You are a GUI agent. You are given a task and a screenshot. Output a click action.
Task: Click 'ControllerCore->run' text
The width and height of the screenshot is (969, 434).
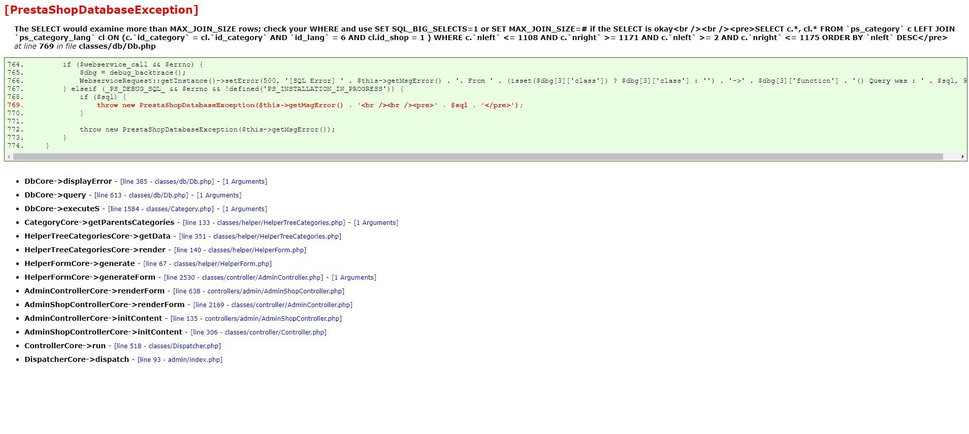[x=65, y=346]
